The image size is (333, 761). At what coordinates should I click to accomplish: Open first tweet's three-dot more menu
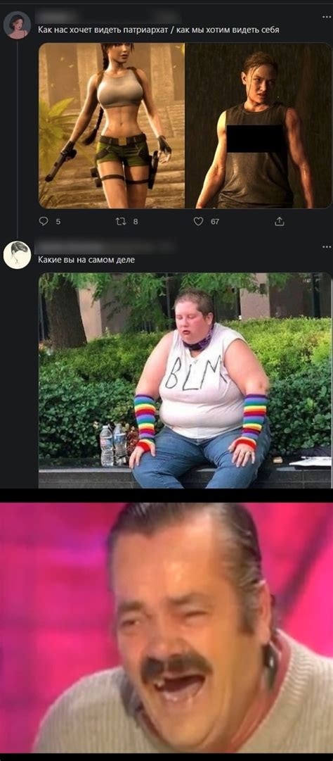[x=327, y=17]
